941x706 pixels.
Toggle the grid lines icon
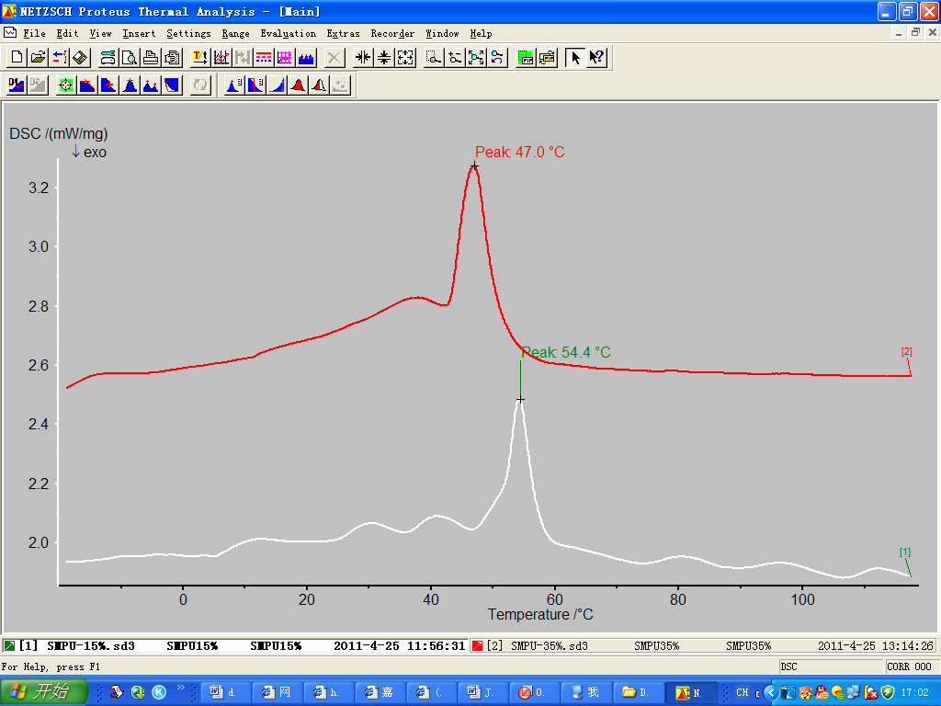285,58
